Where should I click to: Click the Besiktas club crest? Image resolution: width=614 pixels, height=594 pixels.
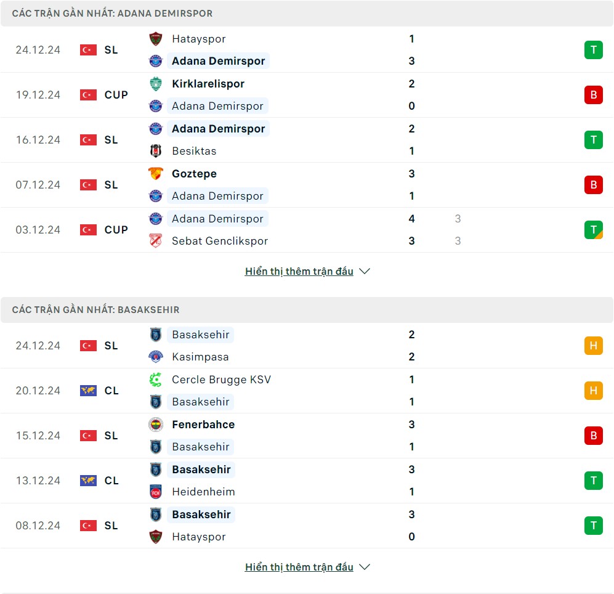[155, 151]
